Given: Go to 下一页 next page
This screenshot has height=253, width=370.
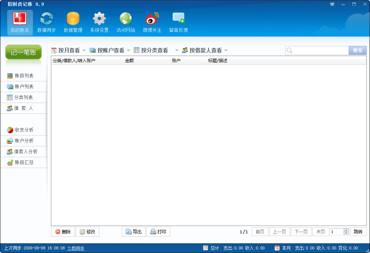Looking at the screenshot, I should click(x=301, y=232).
